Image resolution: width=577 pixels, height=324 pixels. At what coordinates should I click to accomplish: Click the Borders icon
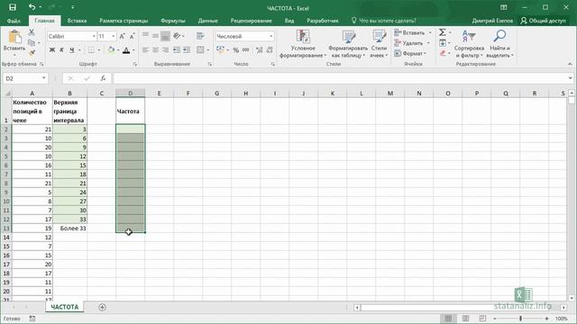click(x=91, y=50)
